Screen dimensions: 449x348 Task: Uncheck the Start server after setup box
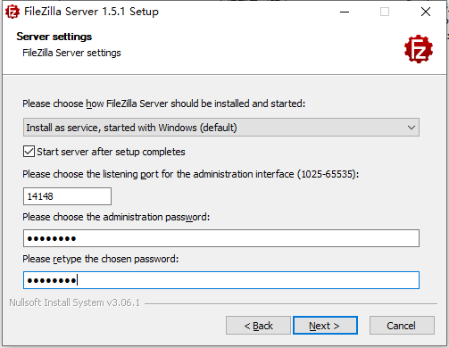coord(29,152)
